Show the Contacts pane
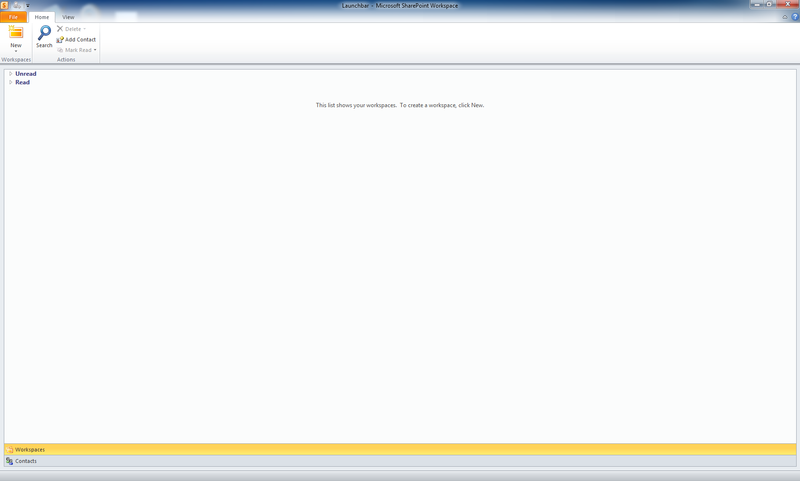 tap(26, 461)
